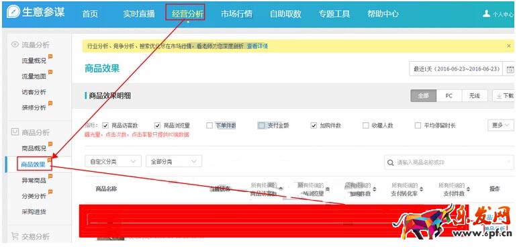Uncheck the 商品访客数 checkbox
The height and width of the screenshot is (247, 519).
pos(105,126)
